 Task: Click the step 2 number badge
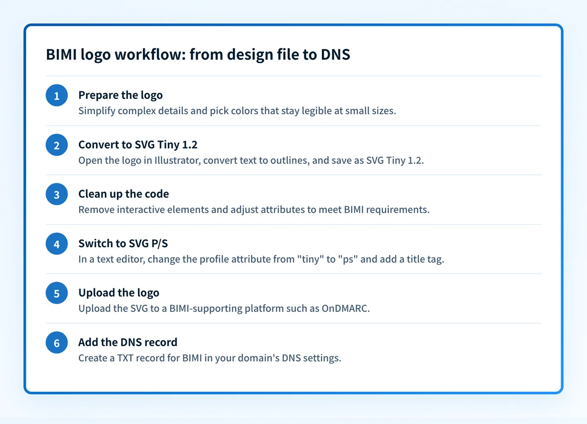click(57, 145)
